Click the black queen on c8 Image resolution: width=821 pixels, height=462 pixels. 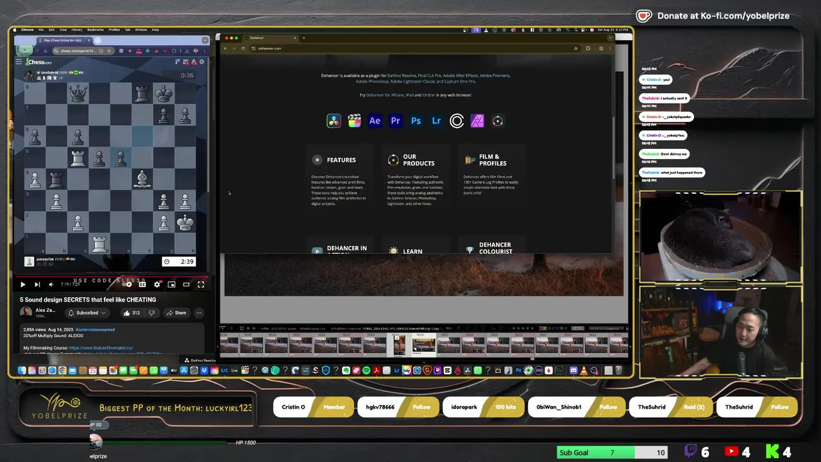tap(78, 94)
